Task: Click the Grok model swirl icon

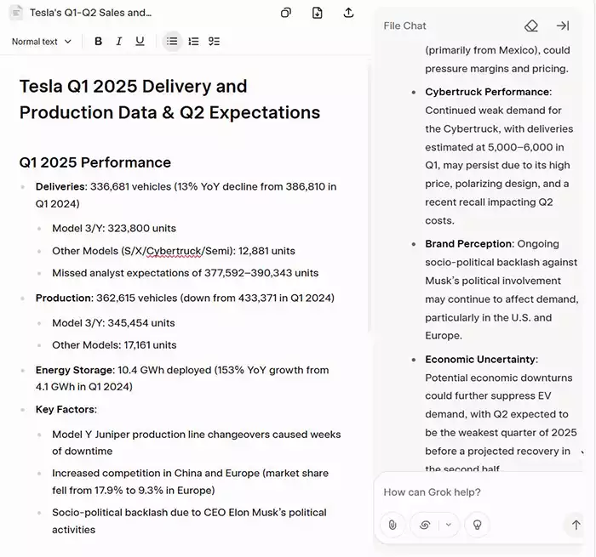Action: click(425, 525)
